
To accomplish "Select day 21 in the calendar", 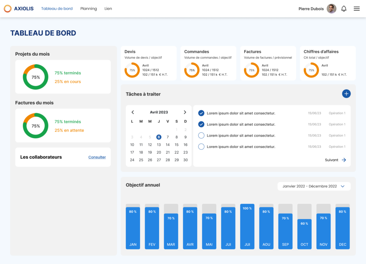I will [168, 152].
